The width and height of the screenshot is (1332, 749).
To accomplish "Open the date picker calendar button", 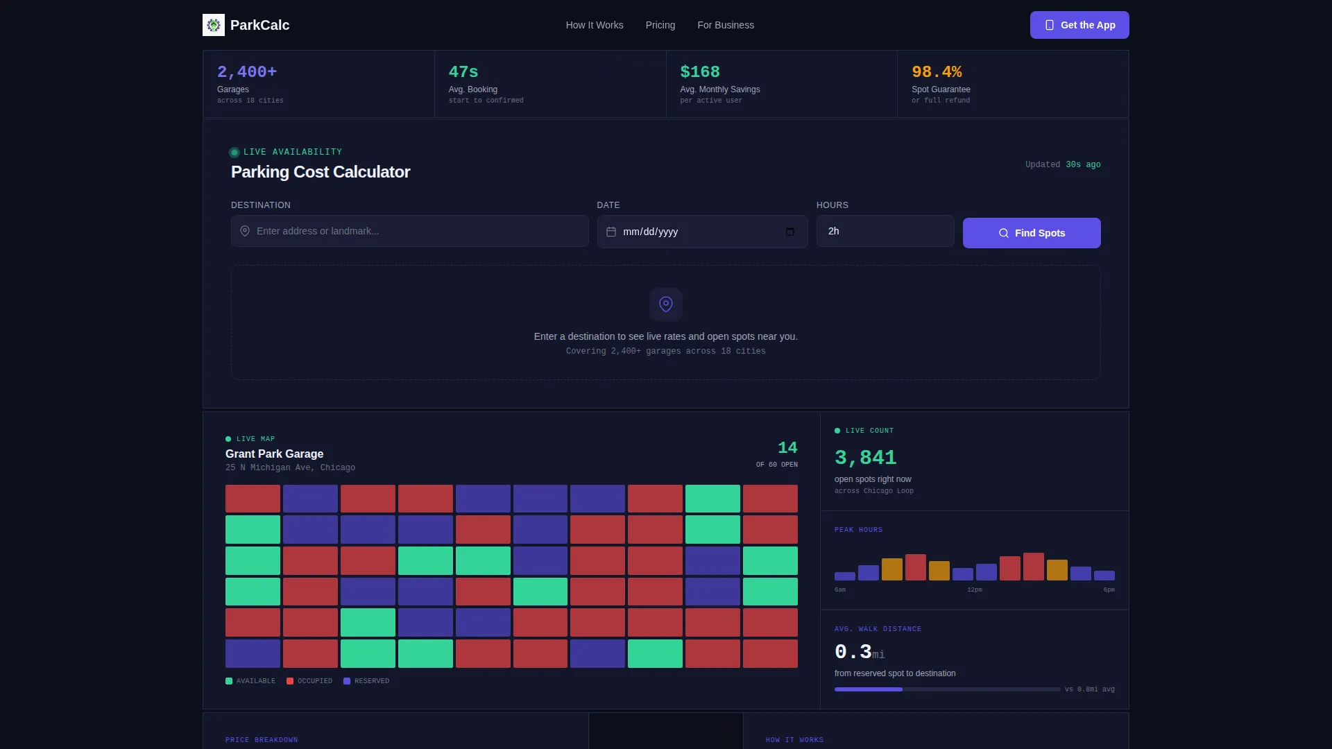I will (789, 232).
